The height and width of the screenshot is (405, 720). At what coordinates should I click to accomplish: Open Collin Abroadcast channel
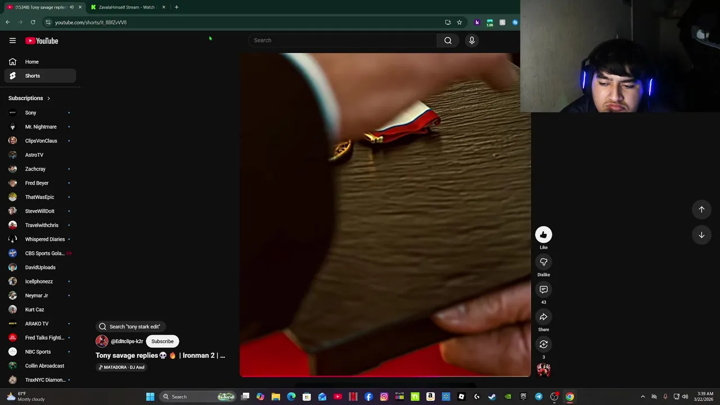point(40,366)
